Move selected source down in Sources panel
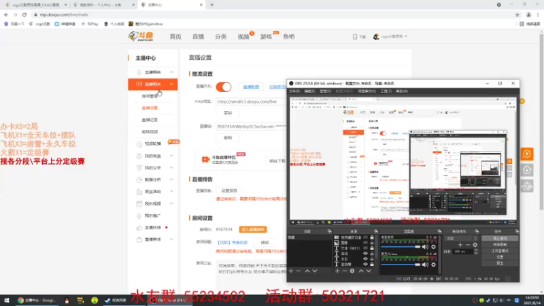The width and height of the screenshot is (544, 306). click(x=369, y=271)
